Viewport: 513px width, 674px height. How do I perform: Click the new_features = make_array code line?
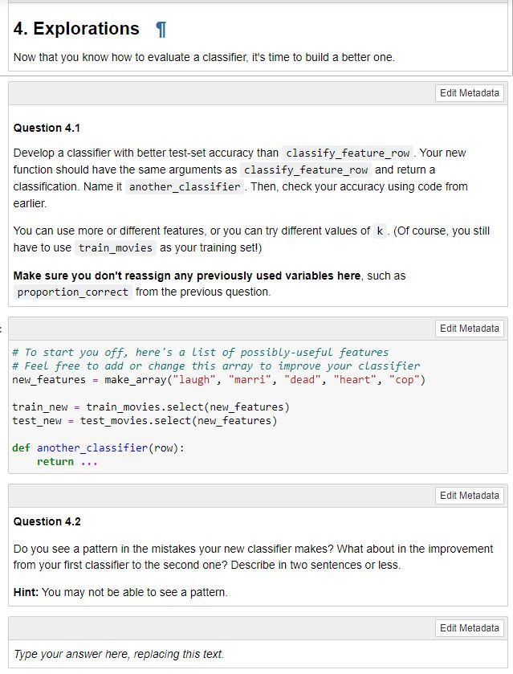pyautogui.click(x=218, y=379)
